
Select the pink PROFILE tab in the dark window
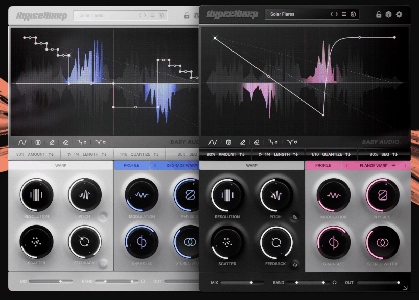[323, 166]
